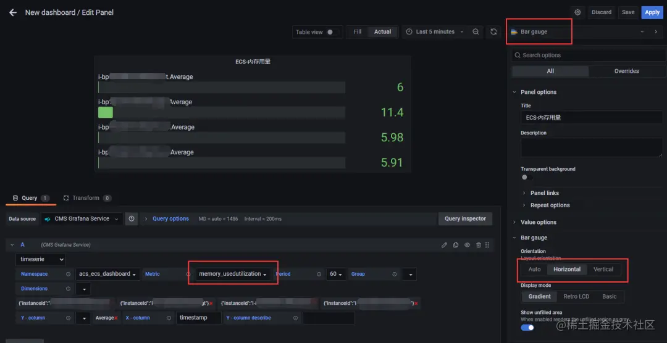Disable Show unfilled area switch
The width and height of the screenshot is (667, 343).
coord(527,328)
